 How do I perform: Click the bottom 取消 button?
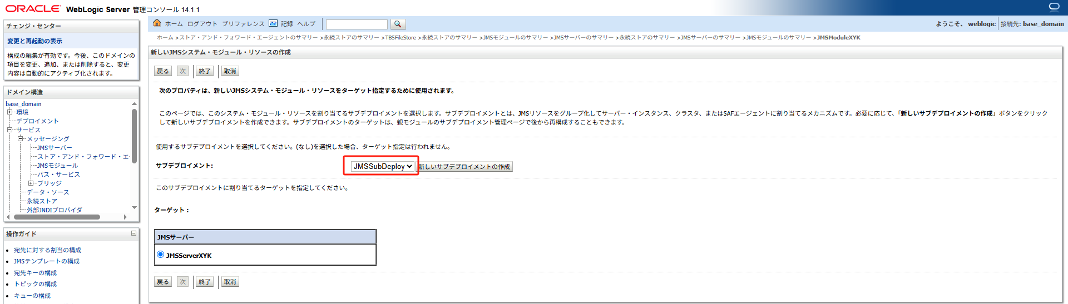pyautogui.click(x=230, y=282)
